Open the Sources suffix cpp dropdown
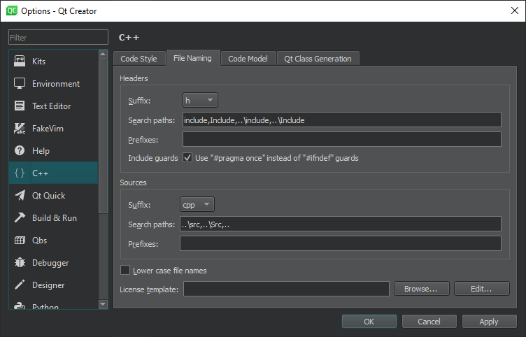Image resolution: width=526 pixels, height=337 pixels. (197, 205)
